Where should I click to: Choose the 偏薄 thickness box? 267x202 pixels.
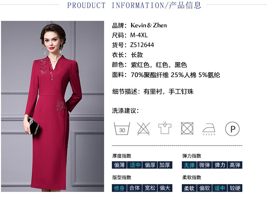coord(119,165)
